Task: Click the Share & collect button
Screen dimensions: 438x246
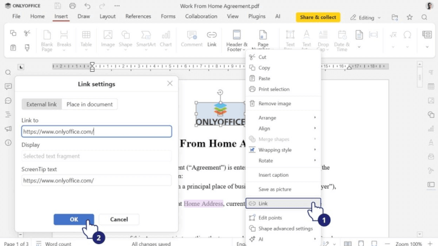Action: pyautogui.click(x=318, y=17)
